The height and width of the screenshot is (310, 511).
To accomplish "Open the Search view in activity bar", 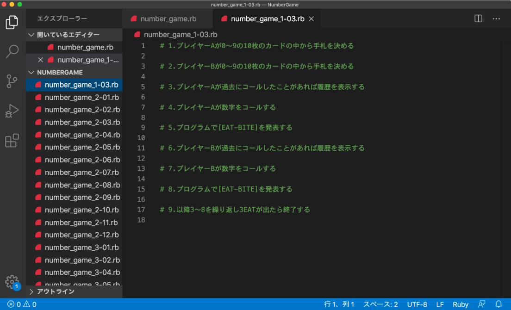I will (x=12, y=51).
